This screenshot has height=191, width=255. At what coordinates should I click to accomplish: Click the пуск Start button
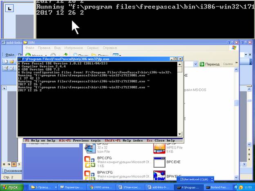(12, 187)
